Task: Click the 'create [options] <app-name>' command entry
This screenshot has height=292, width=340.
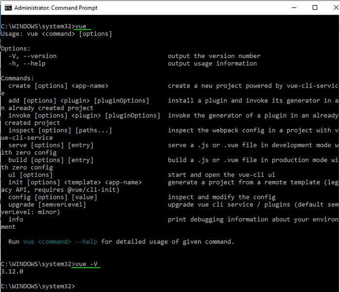Action: [58, 86]
